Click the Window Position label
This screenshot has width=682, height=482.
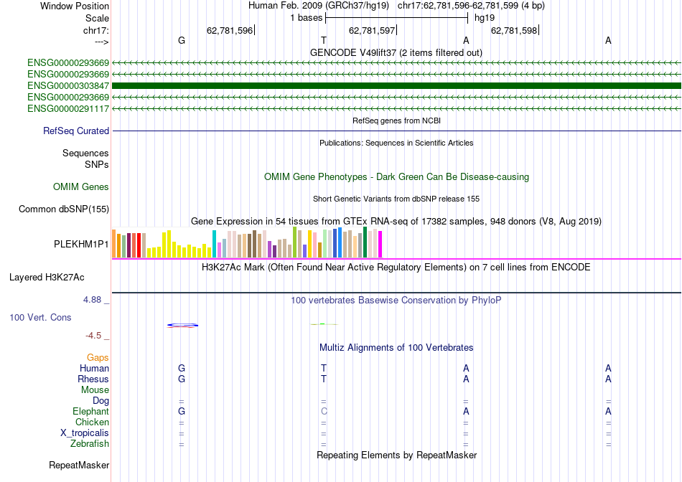[x=75, y=6]
